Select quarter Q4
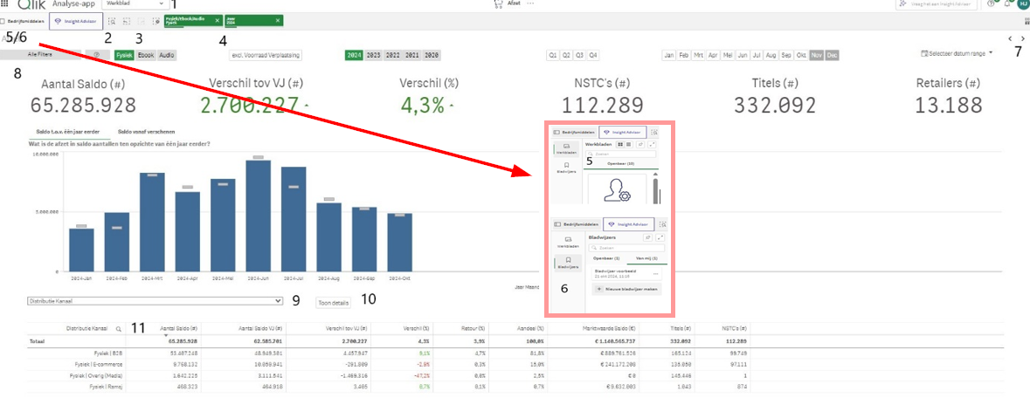The height and width of the screenshot is (398, 1030). tap(593, 55)
